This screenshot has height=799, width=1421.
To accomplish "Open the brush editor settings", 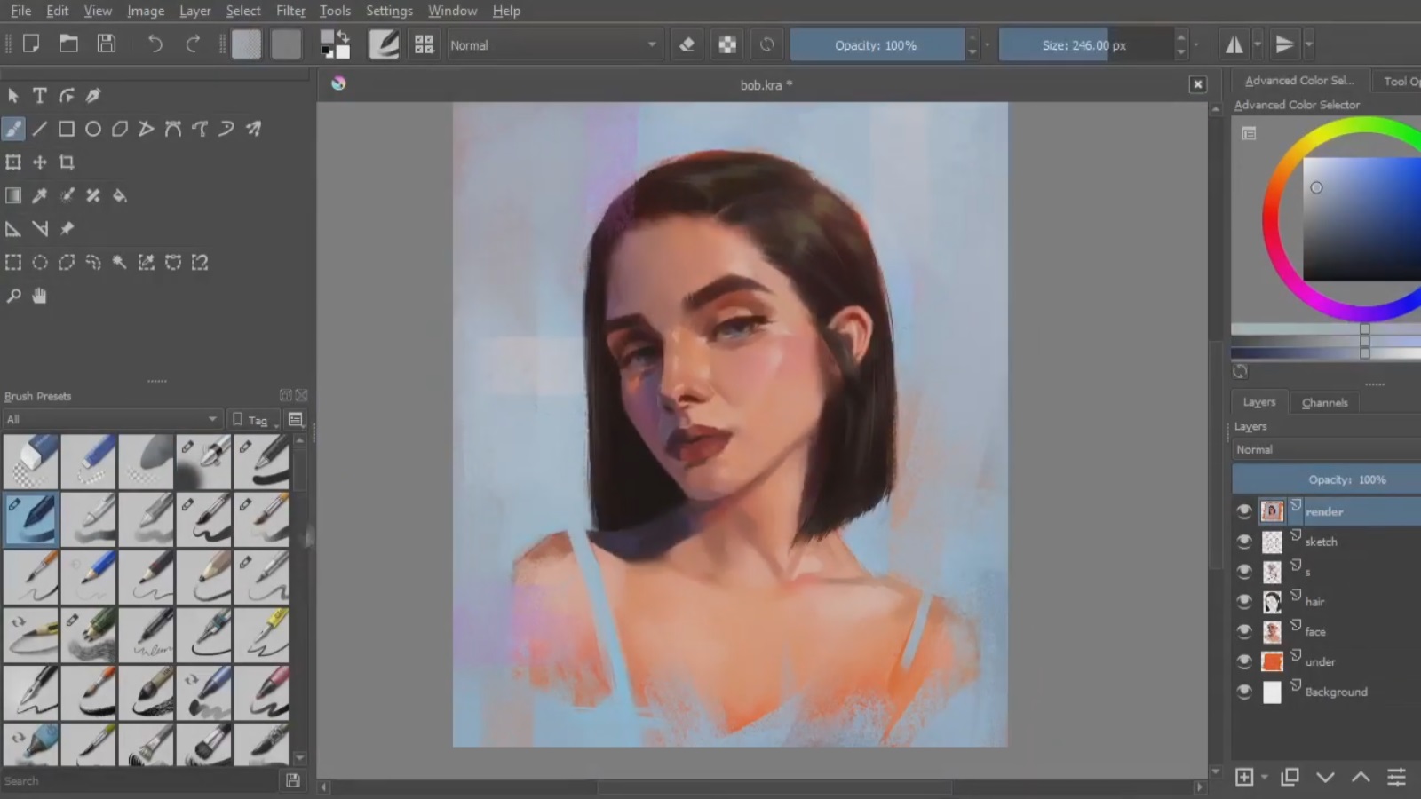I will (x=384, y=44).
